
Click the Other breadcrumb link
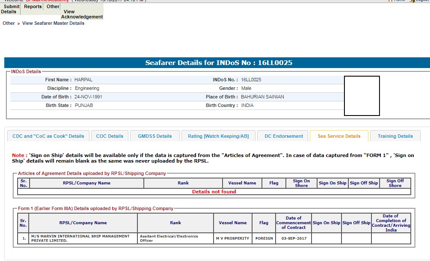(9, 23)
